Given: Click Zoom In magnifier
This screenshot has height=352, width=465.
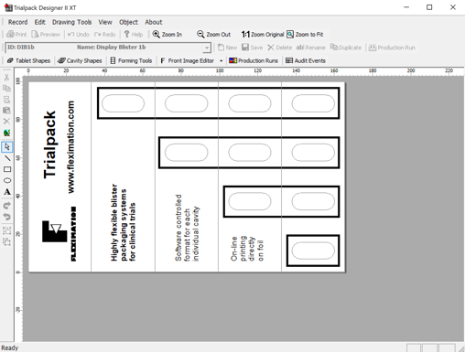Looking at the screenshot, I should [x=168, y=35].
